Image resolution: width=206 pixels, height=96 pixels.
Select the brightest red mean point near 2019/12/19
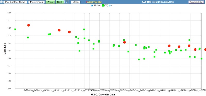pyautogui.click(x=29, y=25)
